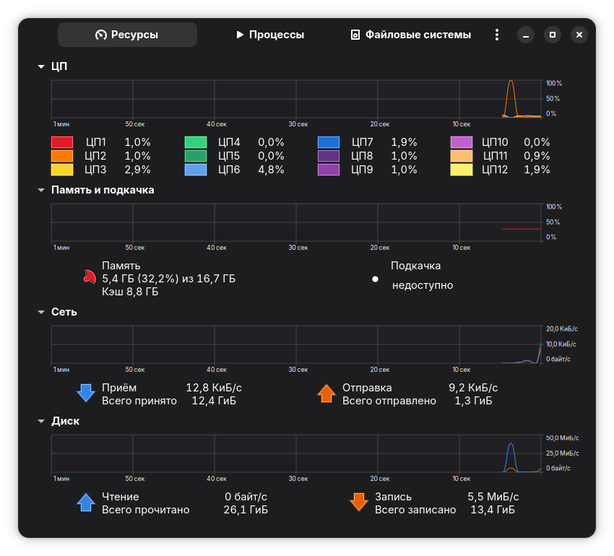The width and height of the screenshot is (614, 556).
Task: Open the three-dot main menu
Action: pos(496,35)
